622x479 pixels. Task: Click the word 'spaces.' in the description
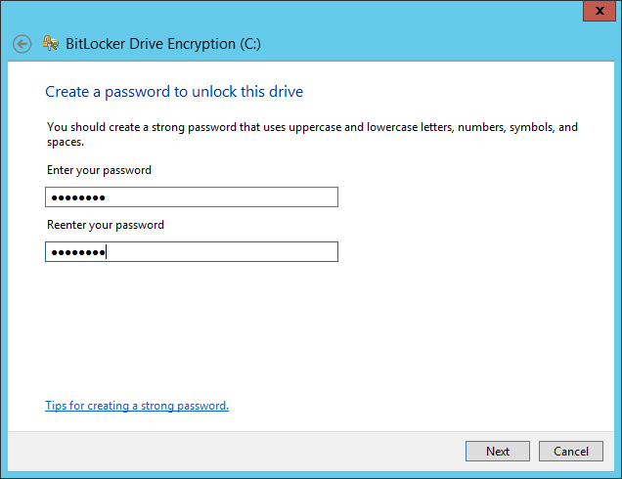[x=66, y=142]
